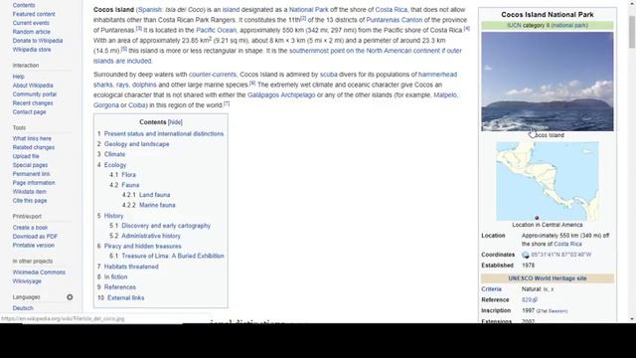Open Related changes tool

click(33, 147)
